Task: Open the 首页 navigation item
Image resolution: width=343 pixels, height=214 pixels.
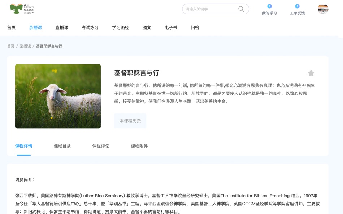Action: click(10, 27)
